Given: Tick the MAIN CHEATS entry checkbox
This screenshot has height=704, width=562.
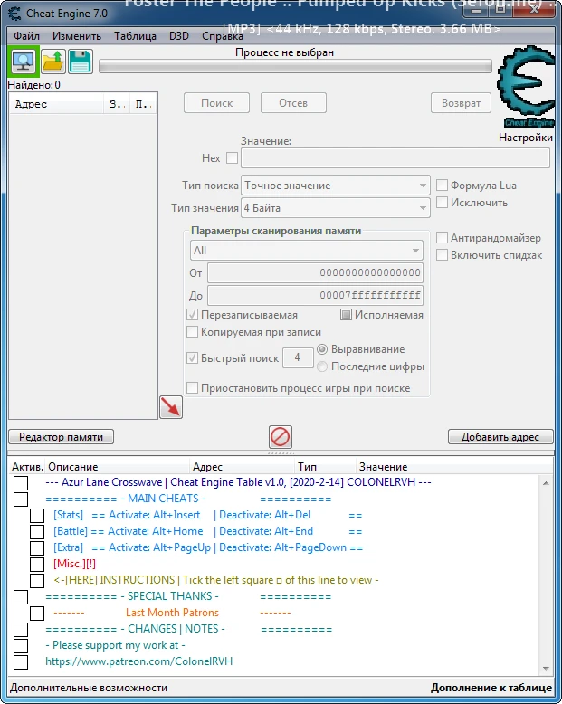Looking at the screenshot, I should coord(21,499).
